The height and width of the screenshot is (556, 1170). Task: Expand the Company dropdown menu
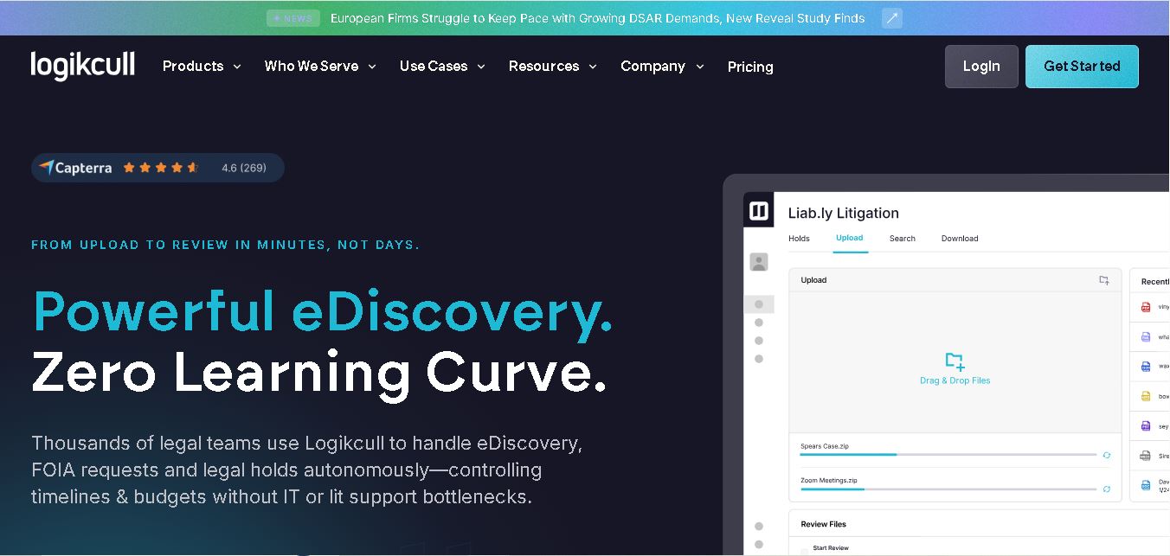click(x=662, y=67)
